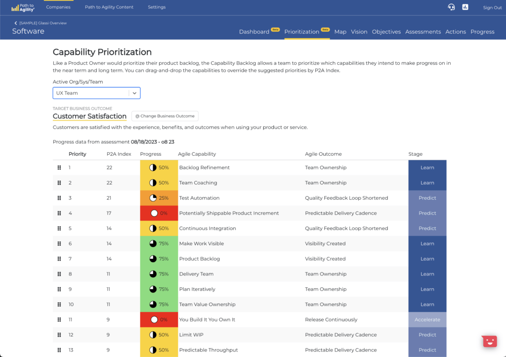Click the assessment date 08/18/2023 - o8 23
Image resolution: width=506 pixels, height=357 pixels.
[x=153, y=142]
